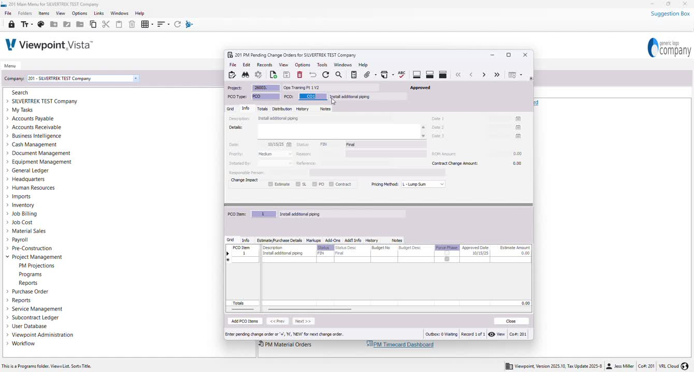Screen dimensions: 694x372
Task: Toggle the Contract change impact checkbox
Action: (331, 184)
